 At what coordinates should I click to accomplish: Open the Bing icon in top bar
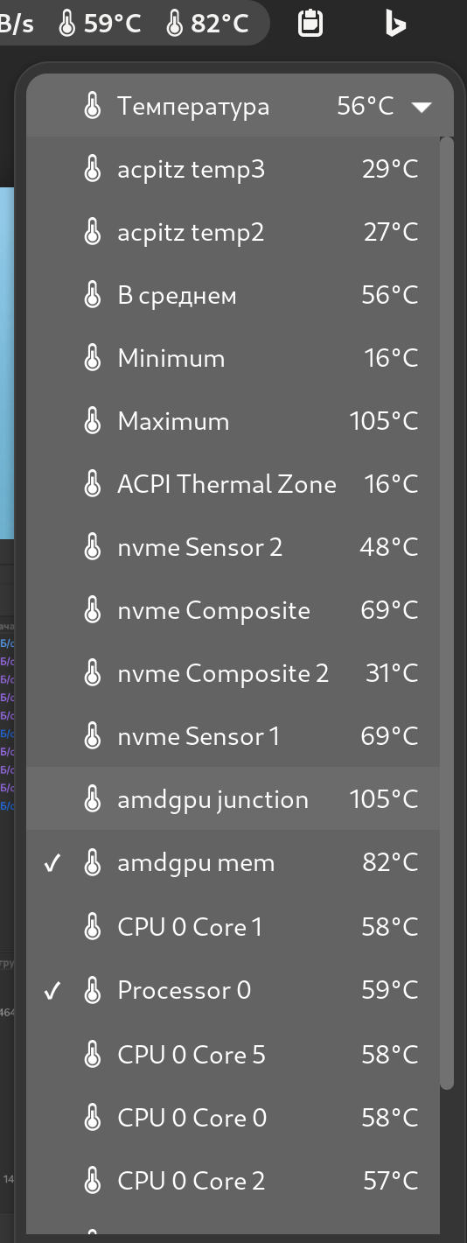coord(395,24)
